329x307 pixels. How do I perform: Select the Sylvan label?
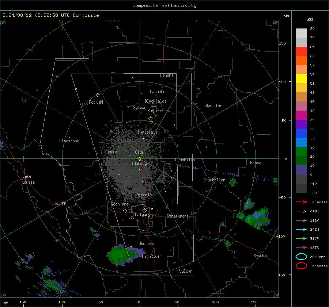point(140,108)
